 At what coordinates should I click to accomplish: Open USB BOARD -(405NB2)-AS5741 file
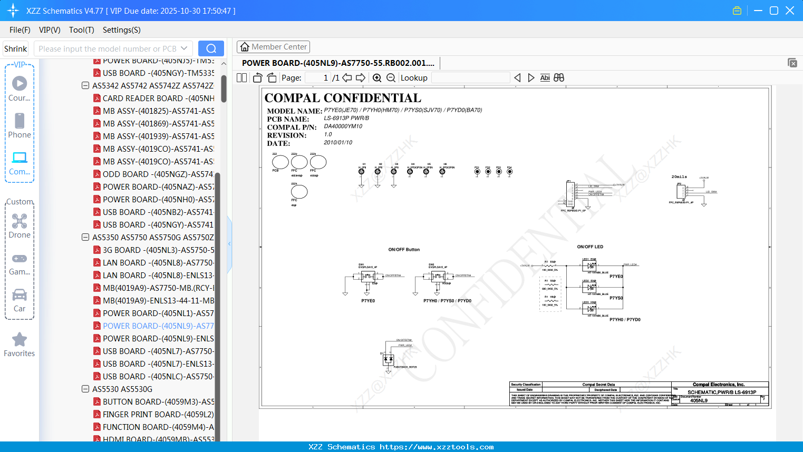point(153,212)
